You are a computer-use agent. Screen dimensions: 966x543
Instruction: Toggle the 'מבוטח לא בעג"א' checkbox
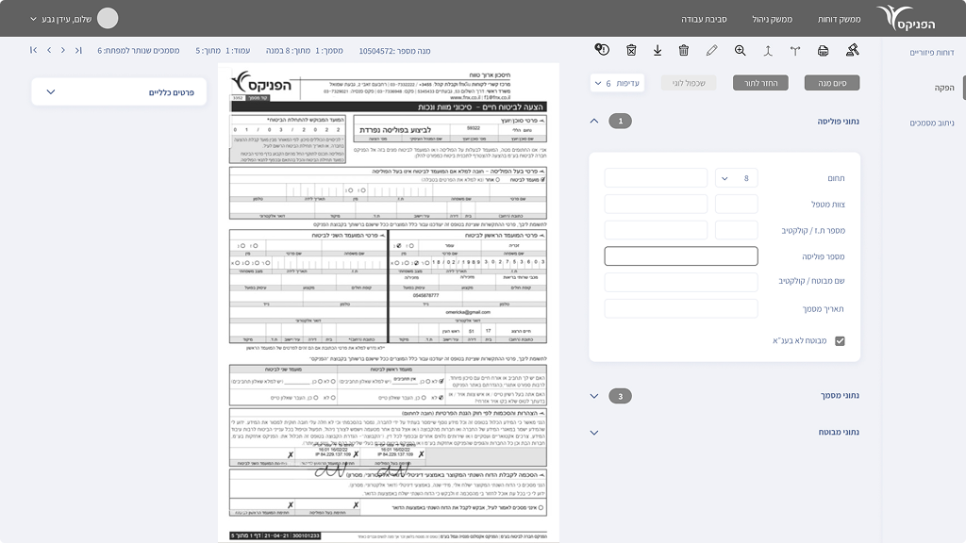[840, 341]
